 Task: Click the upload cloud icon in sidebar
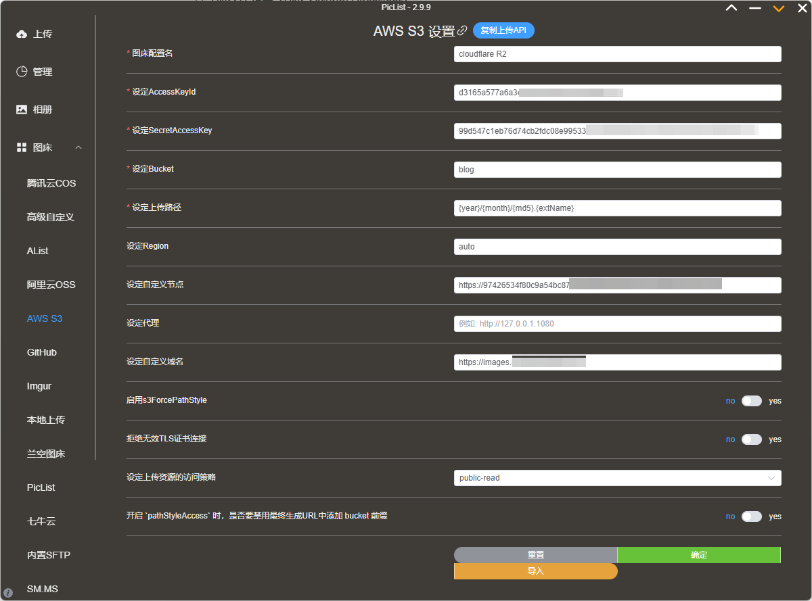22,34
